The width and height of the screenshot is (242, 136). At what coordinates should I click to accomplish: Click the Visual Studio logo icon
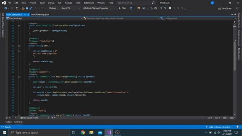coord(4,3)
